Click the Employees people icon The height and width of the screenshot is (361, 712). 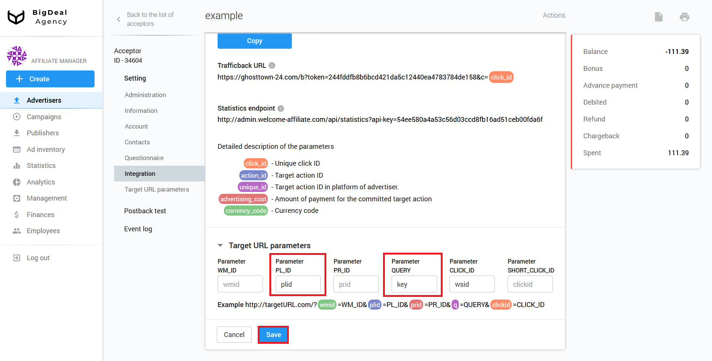coord(17,231)
